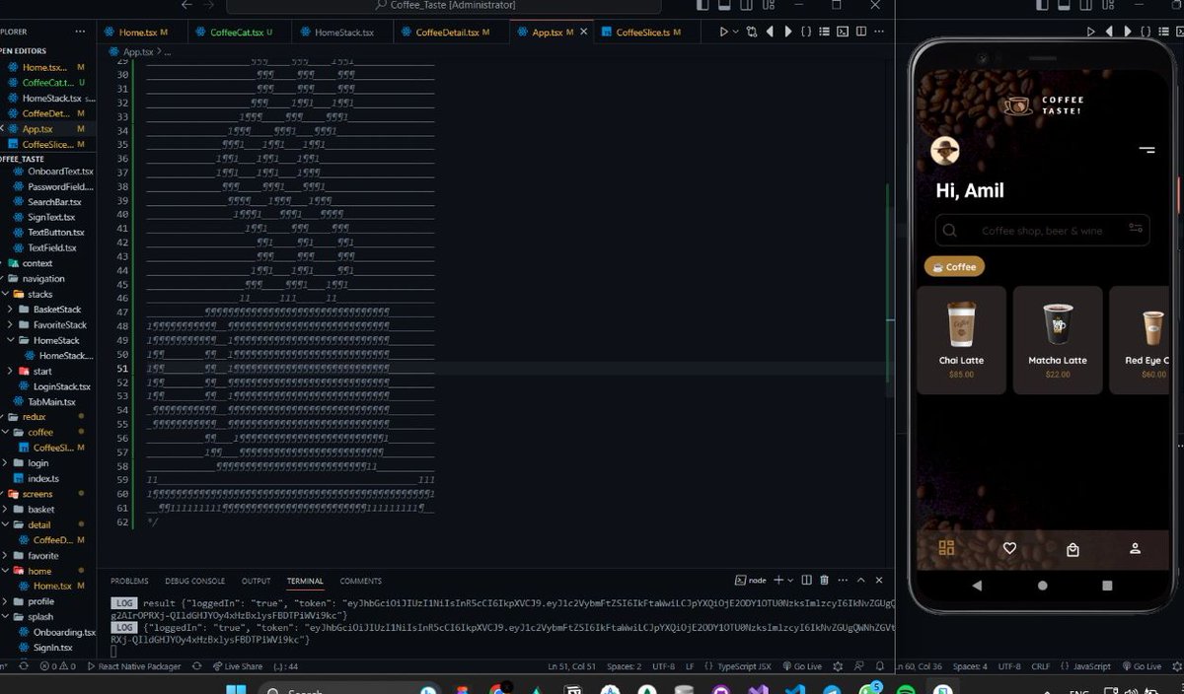
Task: Open the favorites heart tab in the app
Action: [x=1009, y=549]
